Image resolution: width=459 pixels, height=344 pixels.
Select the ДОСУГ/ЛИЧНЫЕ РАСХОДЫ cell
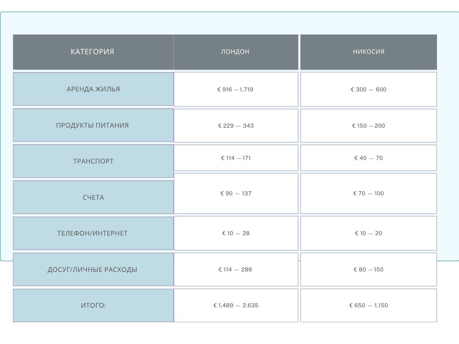[x=93, y=270]
